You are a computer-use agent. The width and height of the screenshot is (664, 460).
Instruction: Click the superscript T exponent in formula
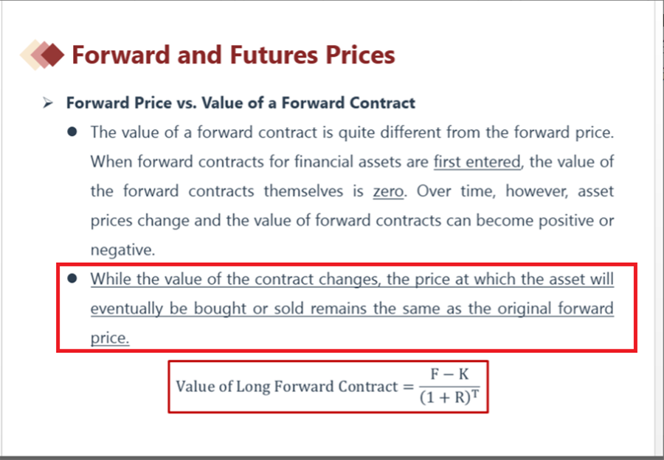(x=476, y=394)
